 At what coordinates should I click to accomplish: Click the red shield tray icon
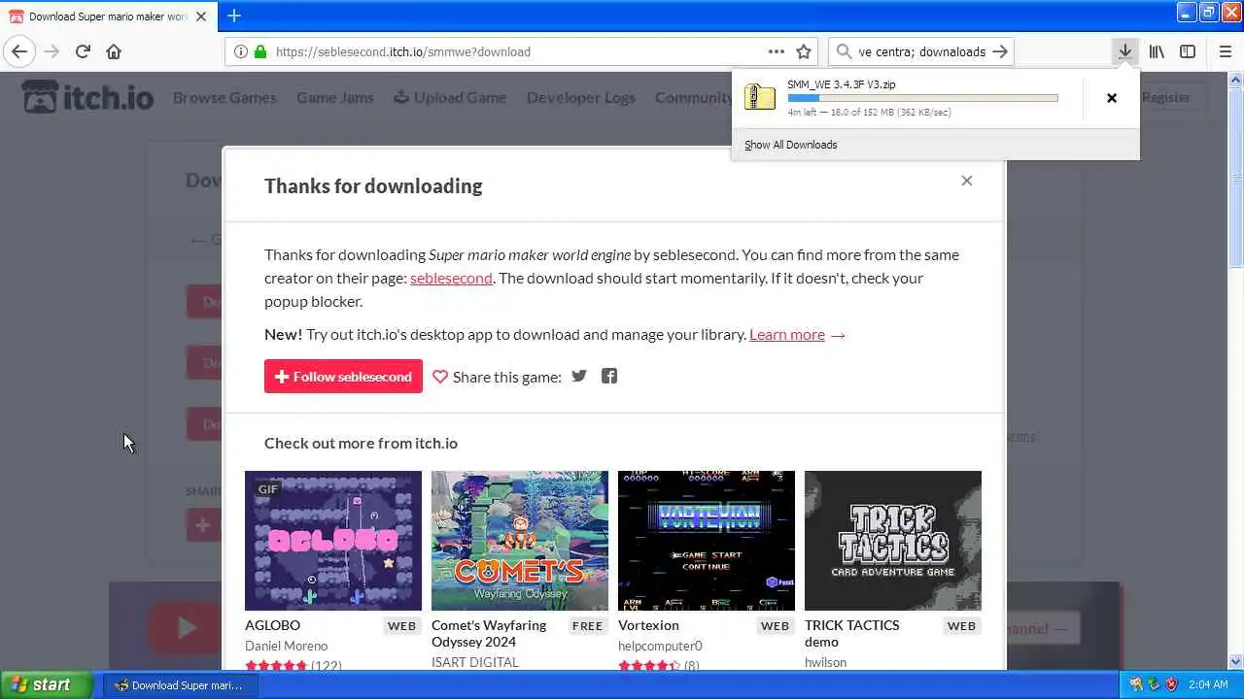(x=1171, y=684)
